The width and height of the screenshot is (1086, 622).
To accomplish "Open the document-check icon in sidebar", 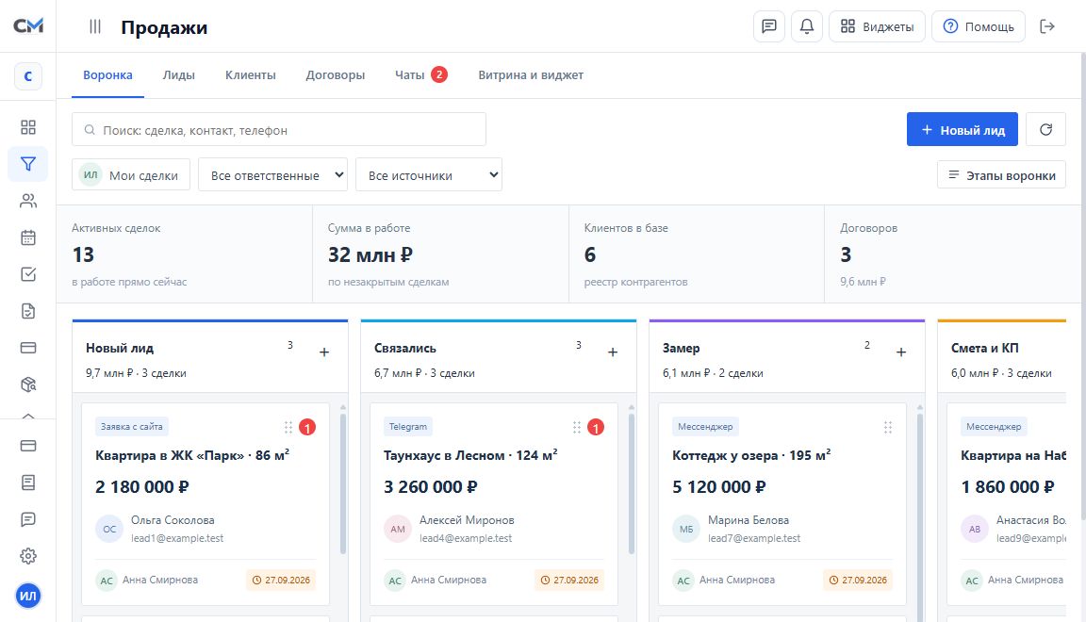I will point(28,311).
